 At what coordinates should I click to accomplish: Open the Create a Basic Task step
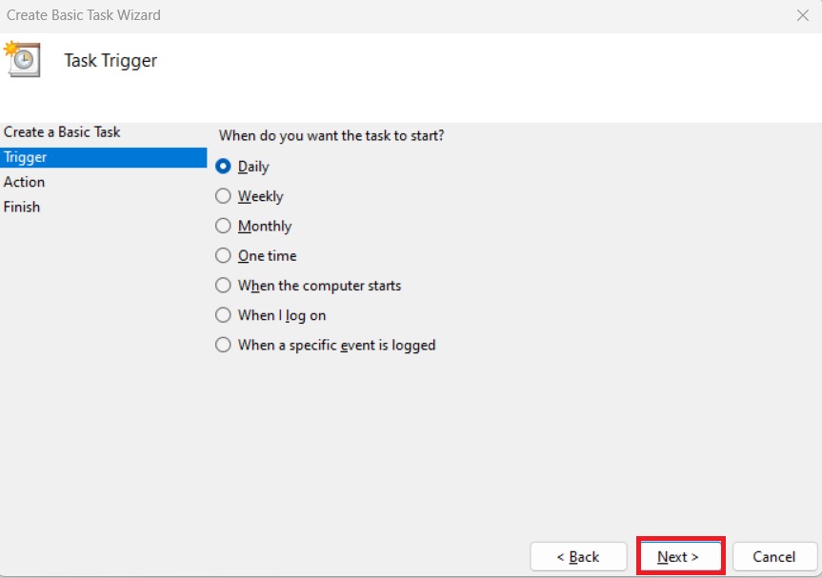pyautogui.click(x=62, y=132)
